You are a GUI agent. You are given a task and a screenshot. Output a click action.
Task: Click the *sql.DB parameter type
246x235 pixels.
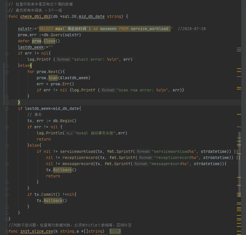click(68, 17)
